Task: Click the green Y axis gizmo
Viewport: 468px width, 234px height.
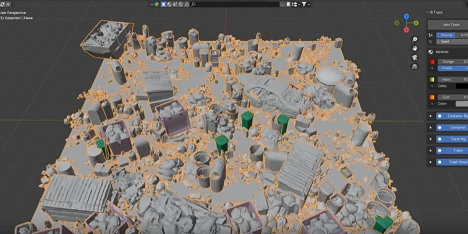Action: (416, 23)
